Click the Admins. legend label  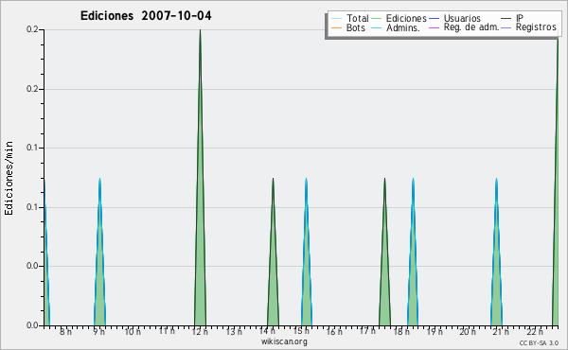point(403,27)
